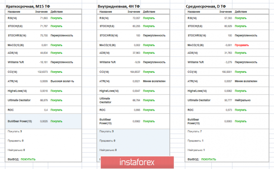Viewport: 274px width, 169px height.
Task: Click Bull/Bear Power value 0,0062 in 4H table
Action: click(136, 121)
